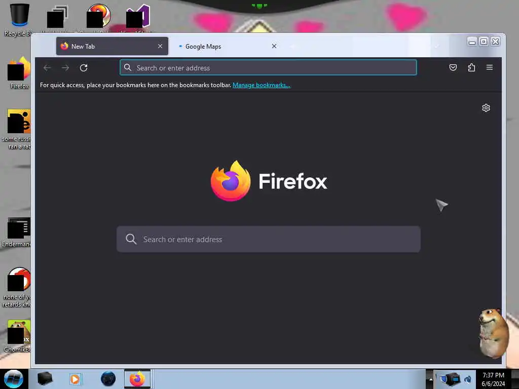Click the Firefox taskbar button
Image resolution: width=519 pixels, height=389 pixels.
[137, 379]
